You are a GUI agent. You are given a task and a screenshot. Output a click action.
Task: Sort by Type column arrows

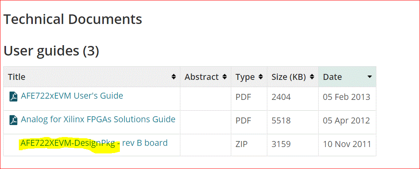(x=260, y=77)
